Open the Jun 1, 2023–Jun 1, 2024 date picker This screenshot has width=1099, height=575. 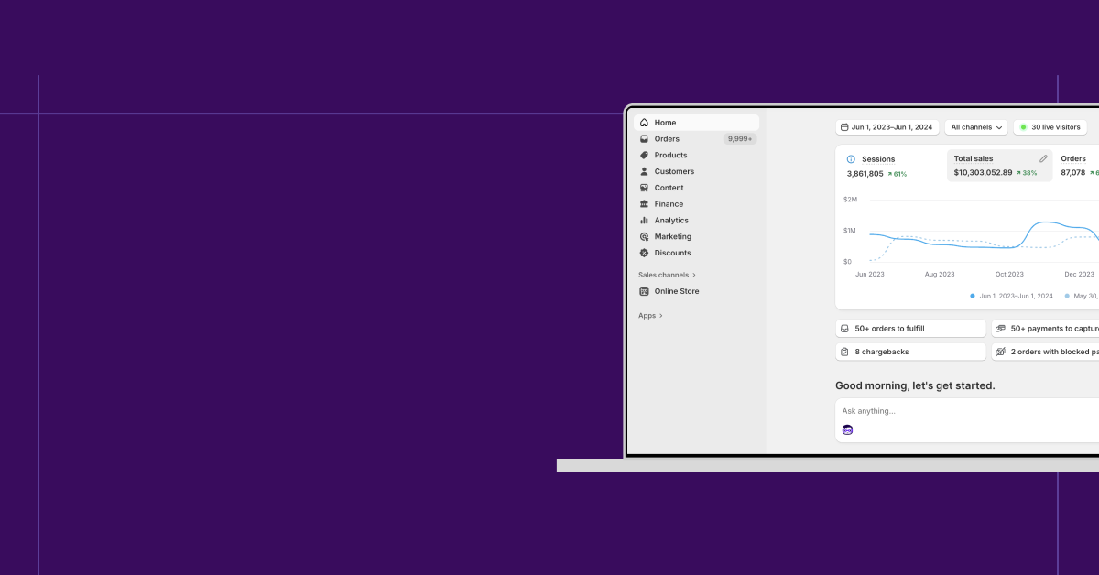(887, 127)
